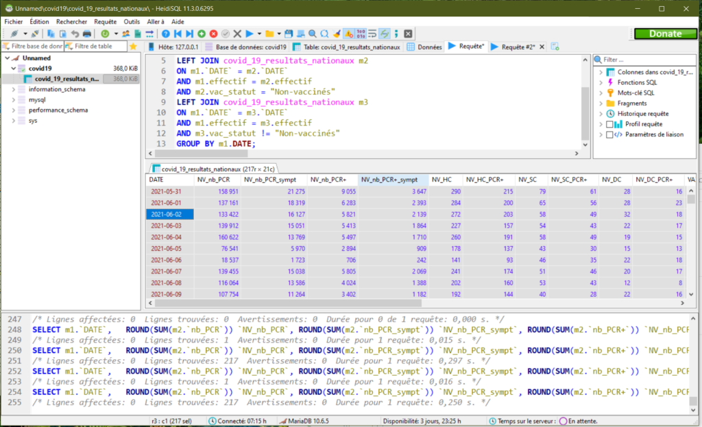Click the query editor vertical scrollbar thumb

[x=585, y=113]
